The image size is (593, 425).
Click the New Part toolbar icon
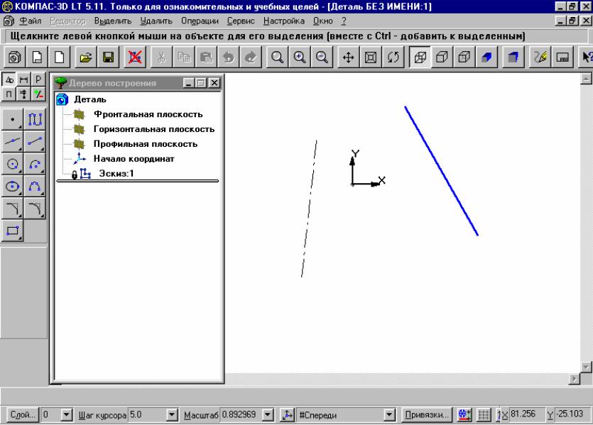[15, 57]
